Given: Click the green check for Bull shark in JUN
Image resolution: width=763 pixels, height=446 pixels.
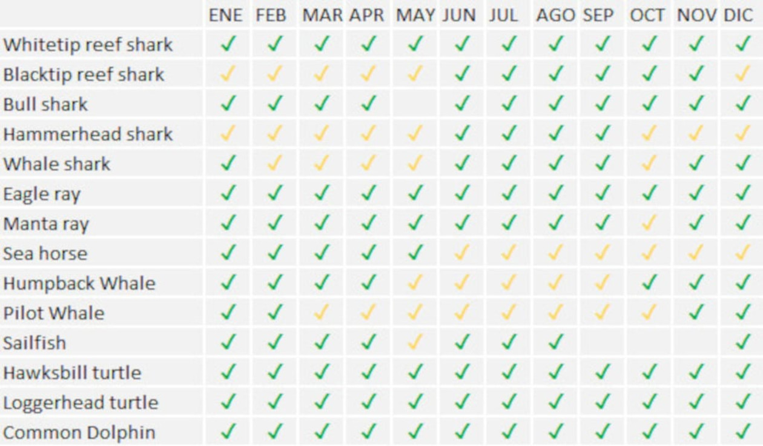Looking at the screenshot, I should (462, 103).
